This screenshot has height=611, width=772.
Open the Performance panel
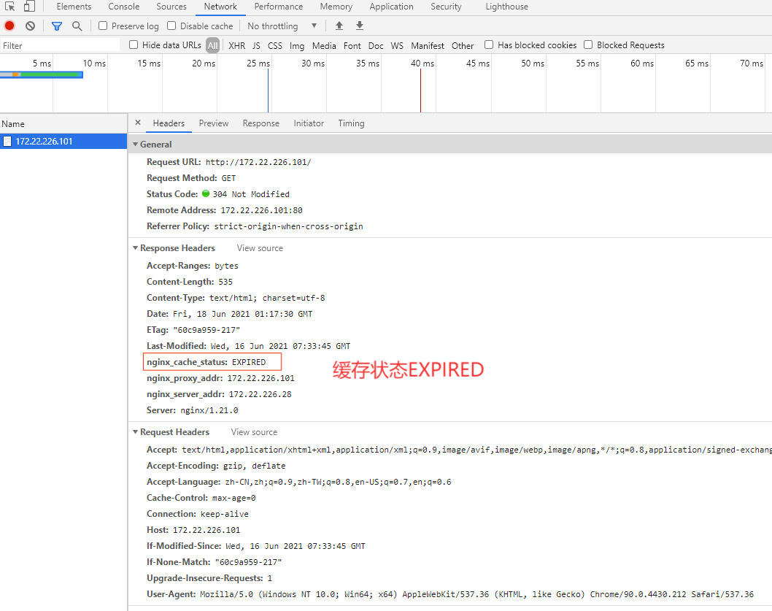279,7
